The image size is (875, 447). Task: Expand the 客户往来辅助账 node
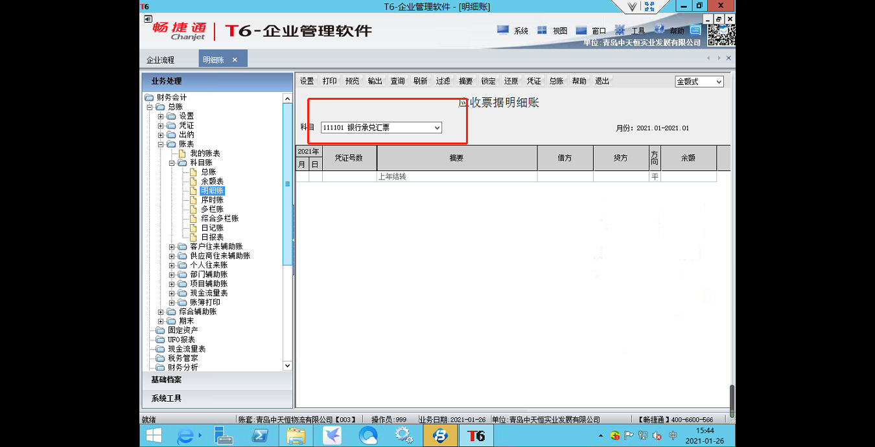(x=172, y=247)
